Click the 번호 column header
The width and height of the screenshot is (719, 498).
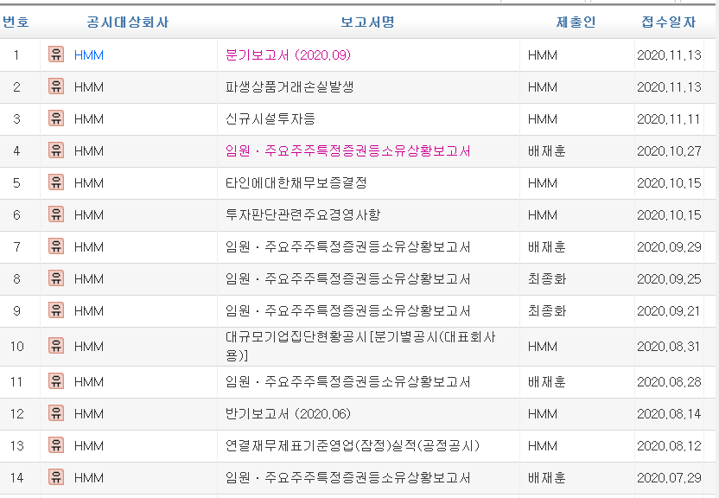point(16,22)
